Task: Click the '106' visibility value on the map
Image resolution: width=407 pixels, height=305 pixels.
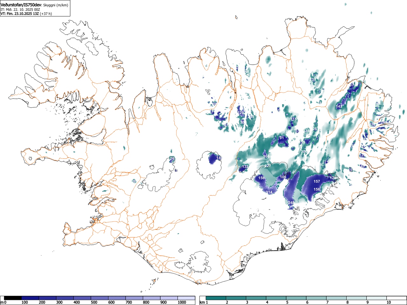Action: pyautogui.click(x=283, y=177)
